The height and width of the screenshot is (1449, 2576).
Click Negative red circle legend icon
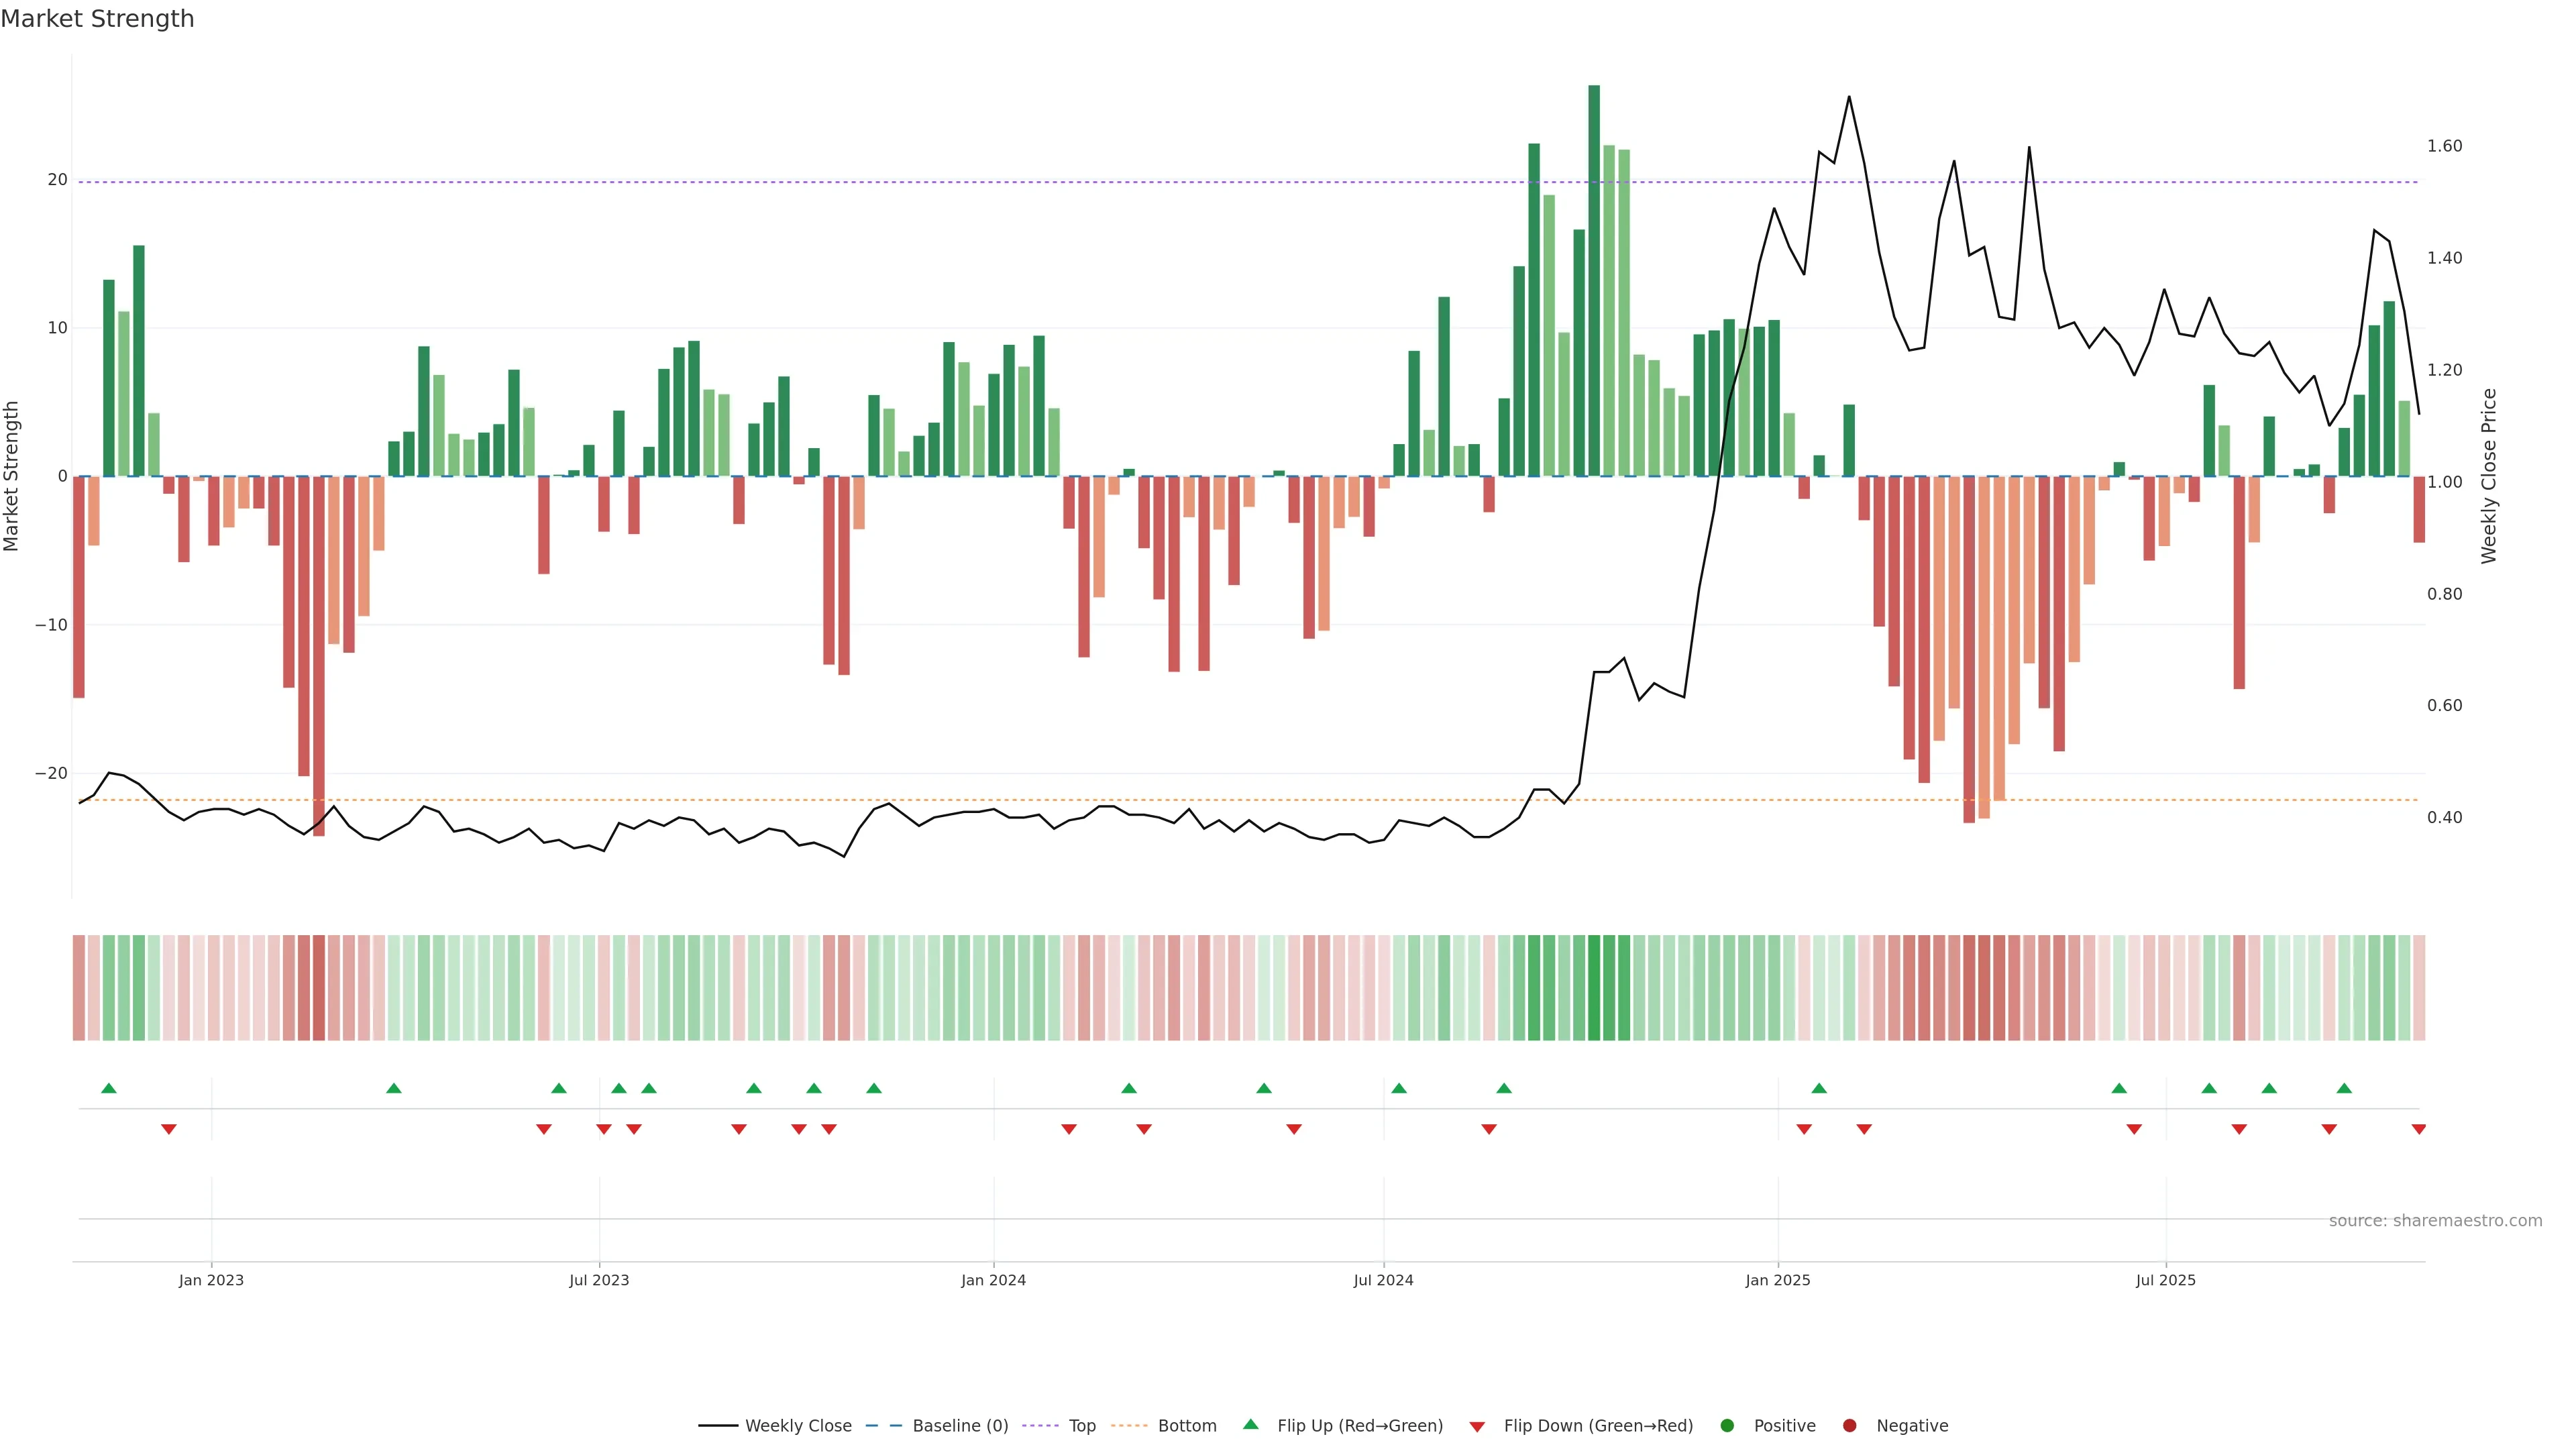(1849, 1426)
